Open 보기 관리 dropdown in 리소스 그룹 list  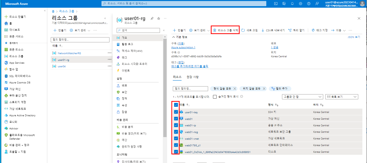pyautogui.click(x=80, y=30)
